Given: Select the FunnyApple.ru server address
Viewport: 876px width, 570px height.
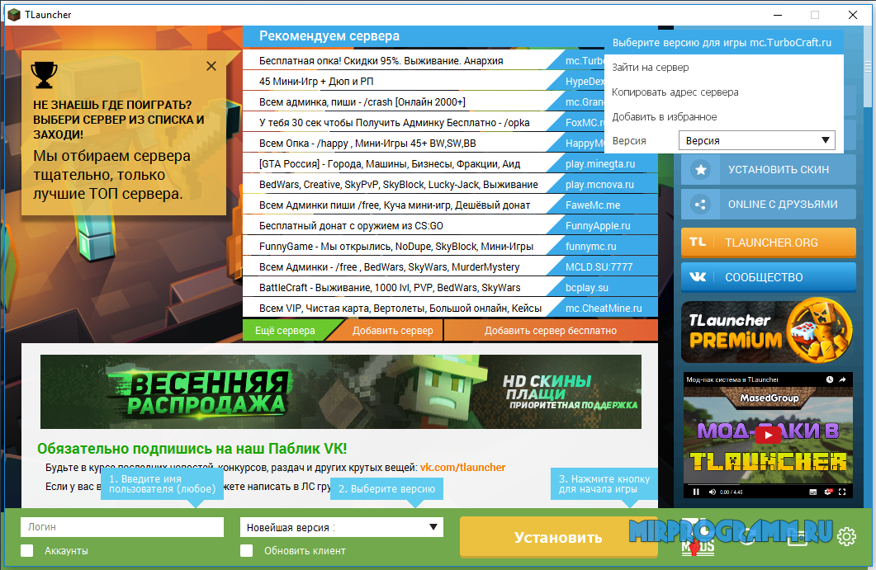Looking at the screenshot, I should 598,226.
